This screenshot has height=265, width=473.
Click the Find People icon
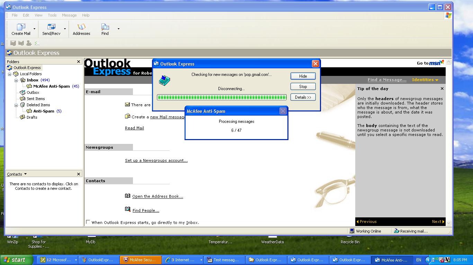(127, 209)
